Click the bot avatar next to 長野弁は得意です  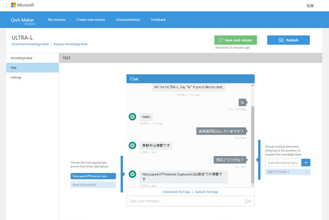(132, 145)
